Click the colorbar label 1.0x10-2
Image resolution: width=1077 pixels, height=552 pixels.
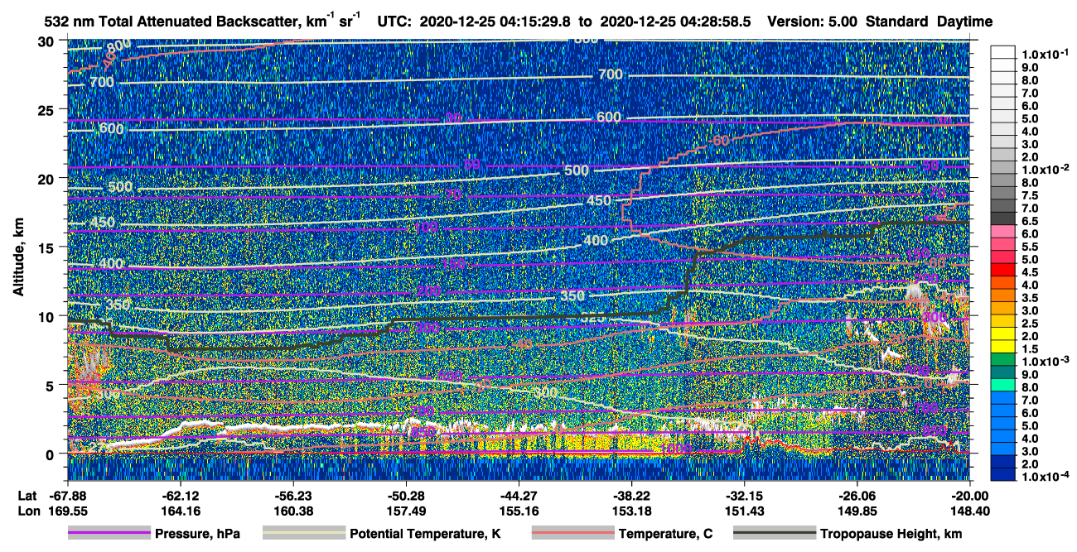(x=1046, y=169)
